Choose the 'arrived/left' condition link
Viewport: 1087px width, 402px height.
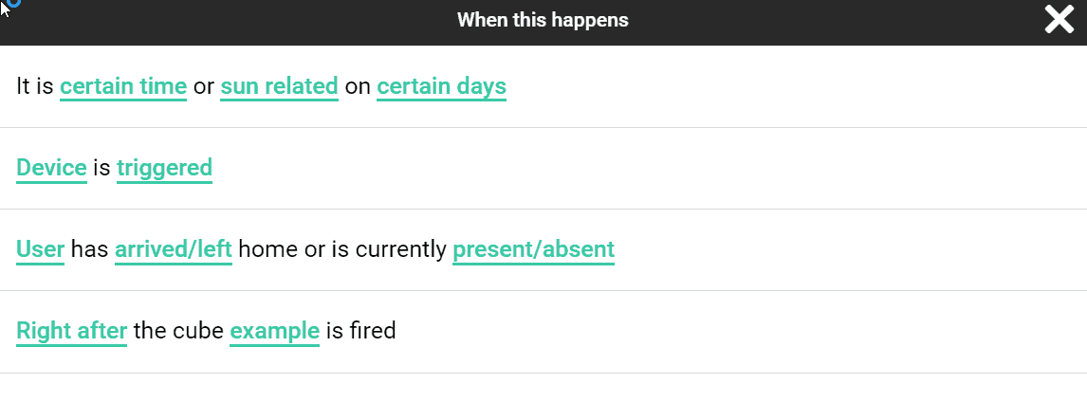point(174,249)
